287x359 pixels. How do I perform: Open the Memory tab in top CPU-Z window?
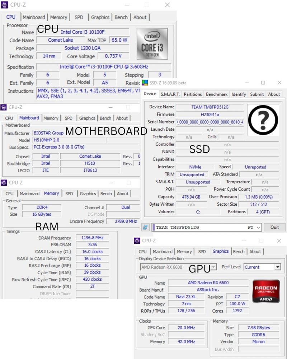click(x=58, y=17)
